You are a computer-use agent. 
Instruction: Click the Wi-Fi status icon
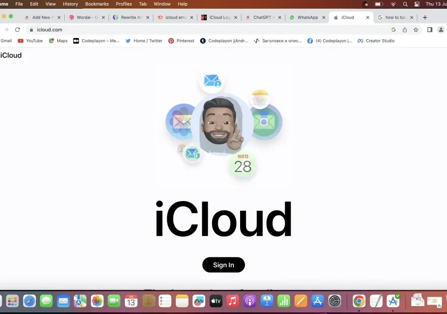[x=393, y=4]
